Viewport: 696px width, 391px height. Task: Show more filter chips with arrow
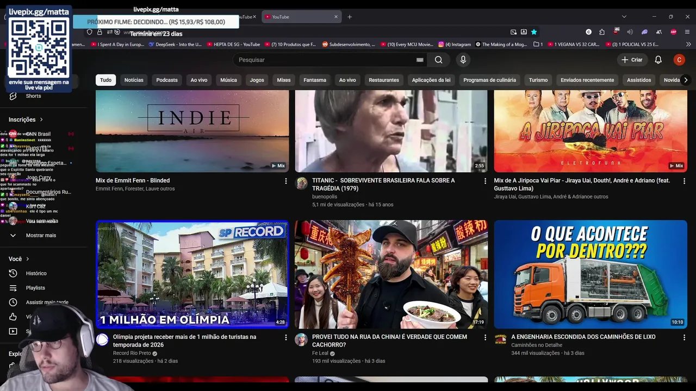685,80
